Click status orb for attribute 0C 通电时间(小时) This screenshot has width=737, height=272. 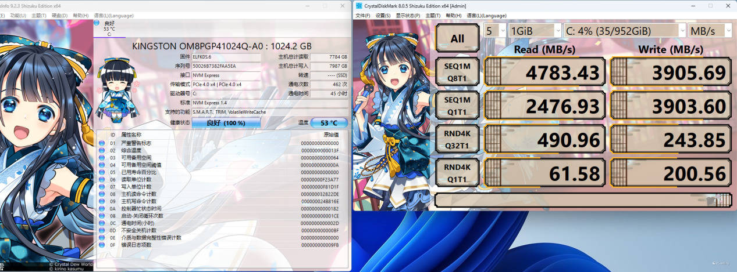(x=101, y=223)
